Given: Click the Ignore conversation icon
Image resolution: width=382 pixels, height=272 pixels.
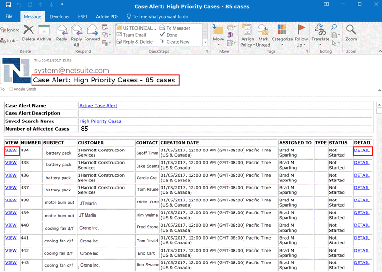Looking at the screenshot, I should 10,30.
